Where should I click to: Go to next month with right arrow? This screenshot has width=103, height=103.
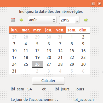click(x=86, y=20)
